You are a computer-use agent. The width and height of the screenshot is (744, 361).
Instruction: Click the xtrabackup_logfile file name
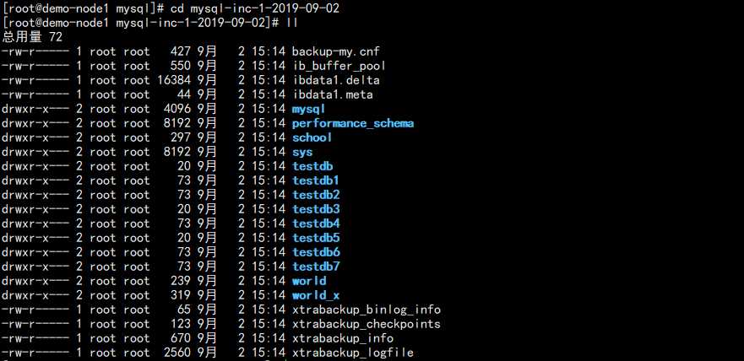352,353
